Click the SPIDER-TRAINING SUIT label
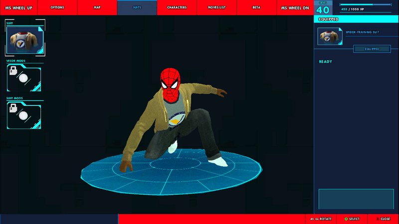The image size is (399, 224). tap(362, 32)
